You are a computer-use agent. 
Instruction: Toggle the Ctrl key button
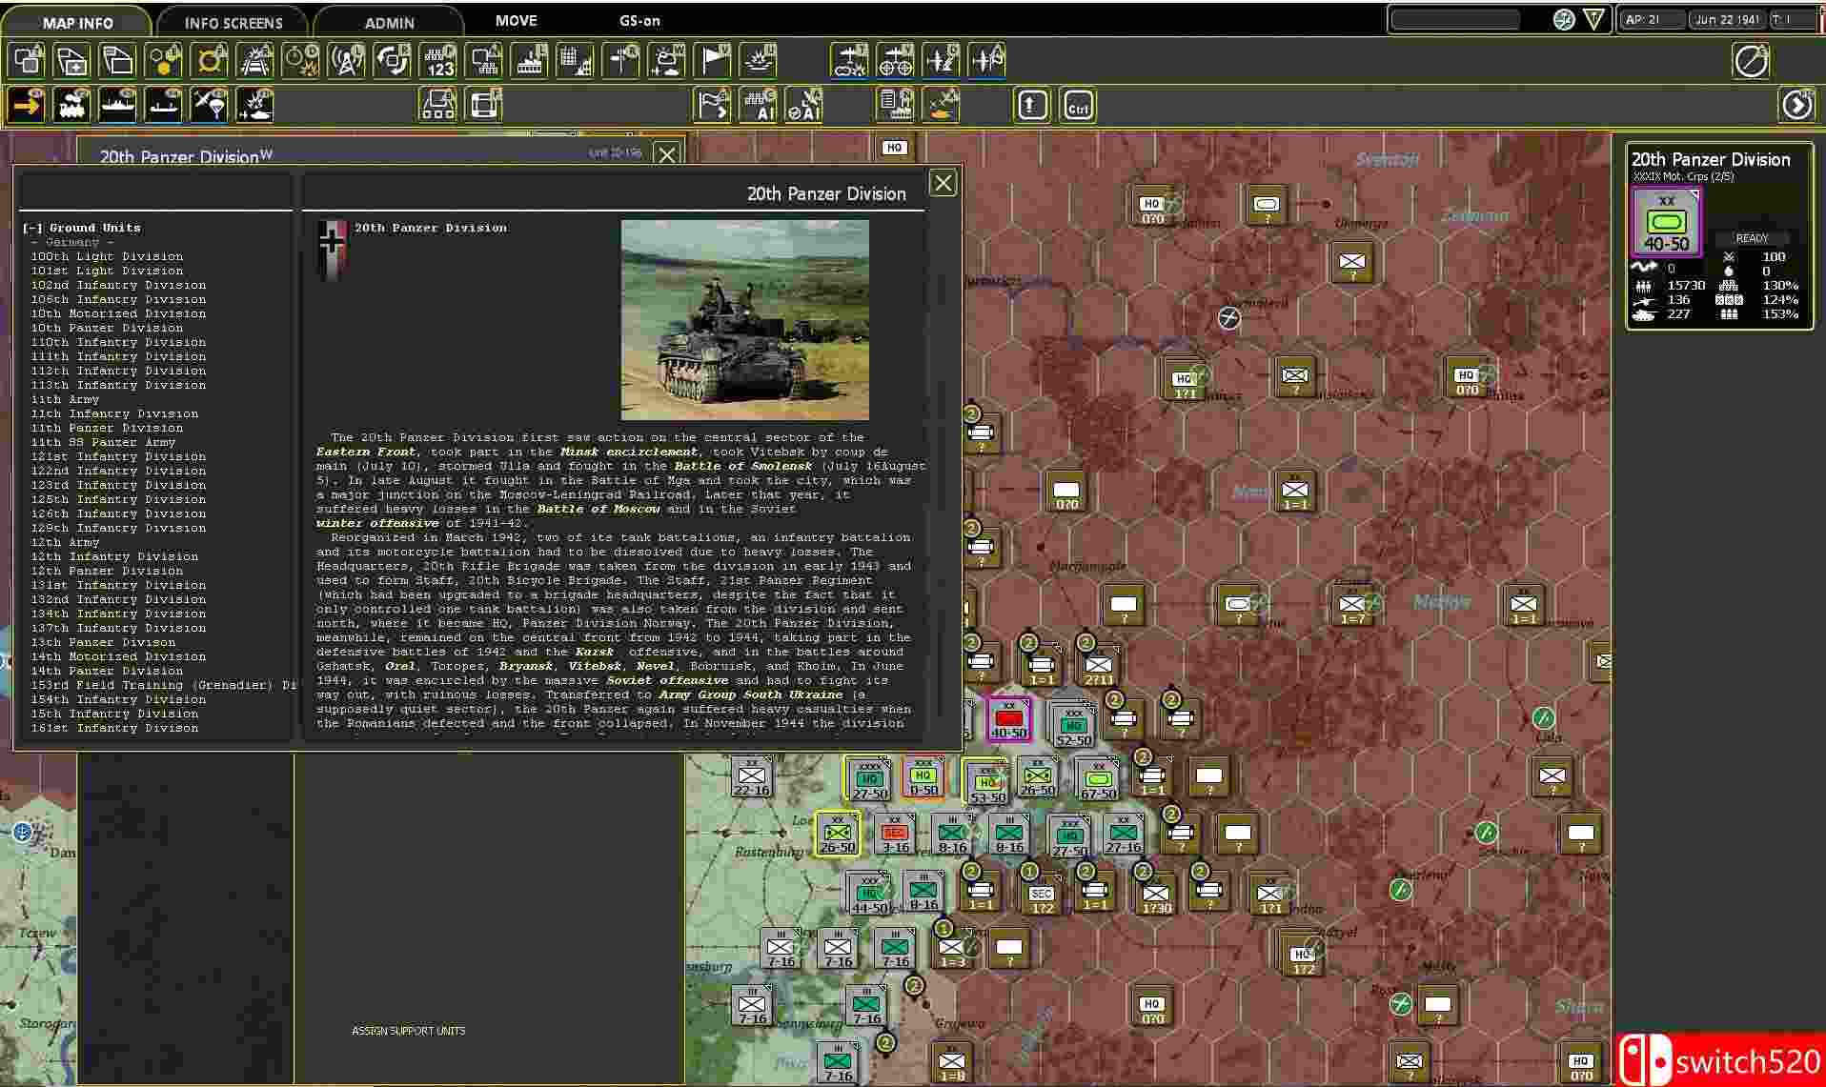[1078, 106]
